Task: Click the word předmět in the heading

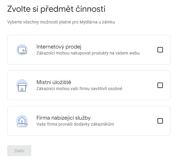Action: point(57,9)
